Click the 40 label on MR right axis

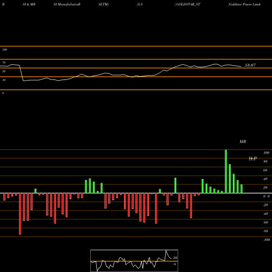(265, 179)
